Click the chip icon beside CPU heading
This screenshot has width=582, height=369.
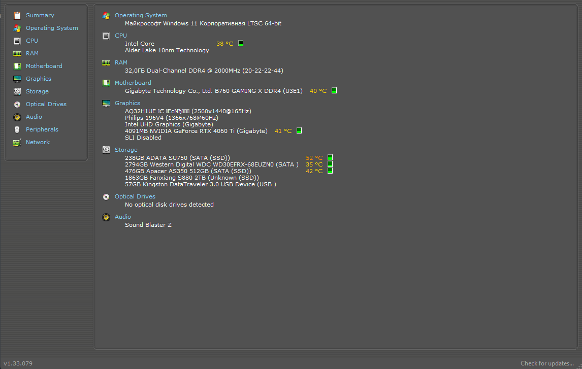click(106, 36)
